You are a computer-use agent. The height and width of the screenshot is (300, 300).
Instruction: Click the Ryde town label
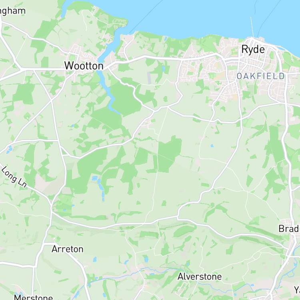(x=253, y=50)
